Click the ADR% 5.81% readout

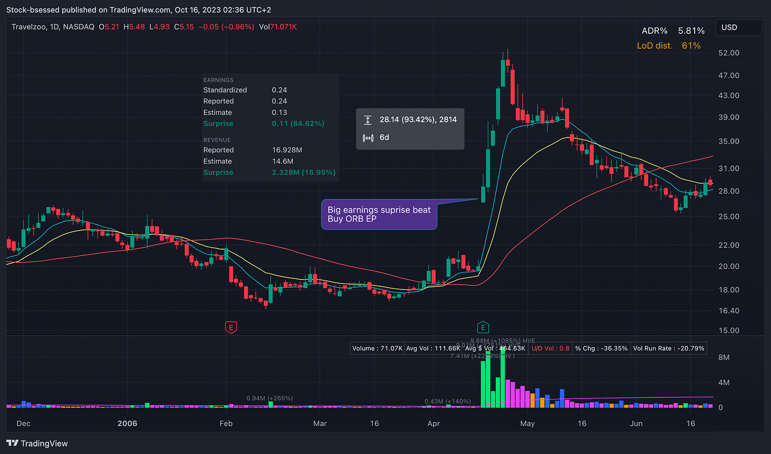pyautogui.click(x=673, y=31)
